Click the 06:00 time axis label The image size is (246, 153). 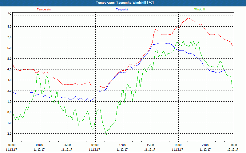coord(68,145)
